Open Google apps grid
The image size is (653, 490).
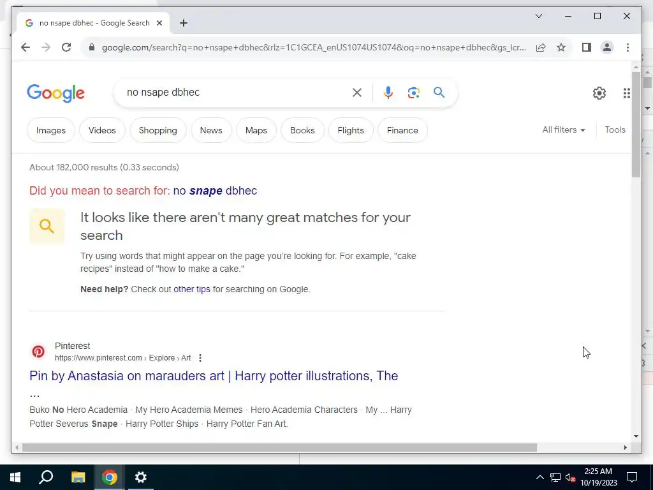coord(626,93)
